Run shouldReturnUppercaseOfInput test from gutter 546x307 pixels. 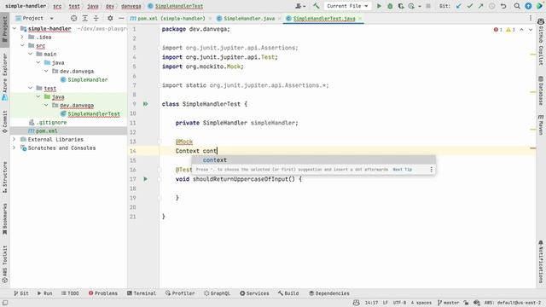(145, 179)
